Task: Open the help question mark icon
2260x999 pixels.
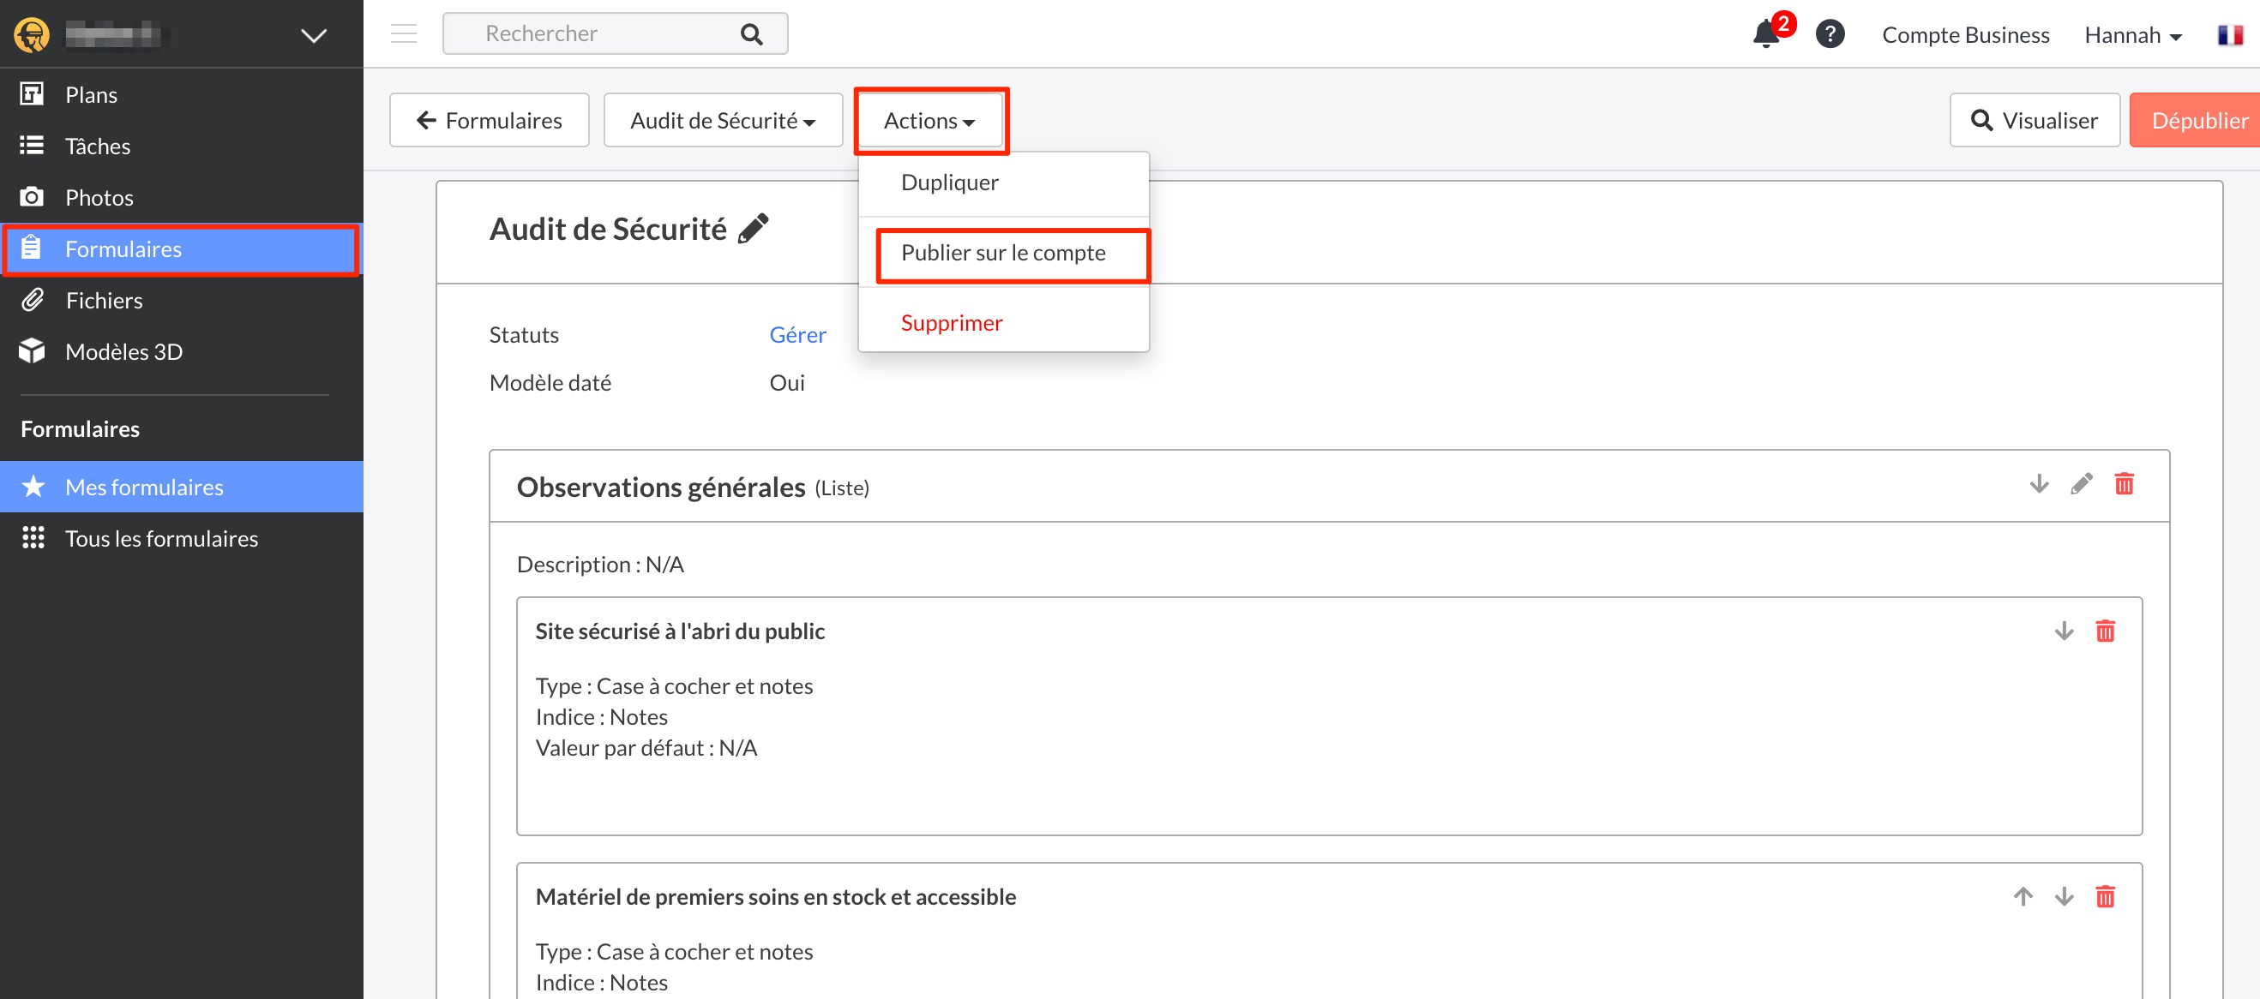Action: pos(1830,34)
